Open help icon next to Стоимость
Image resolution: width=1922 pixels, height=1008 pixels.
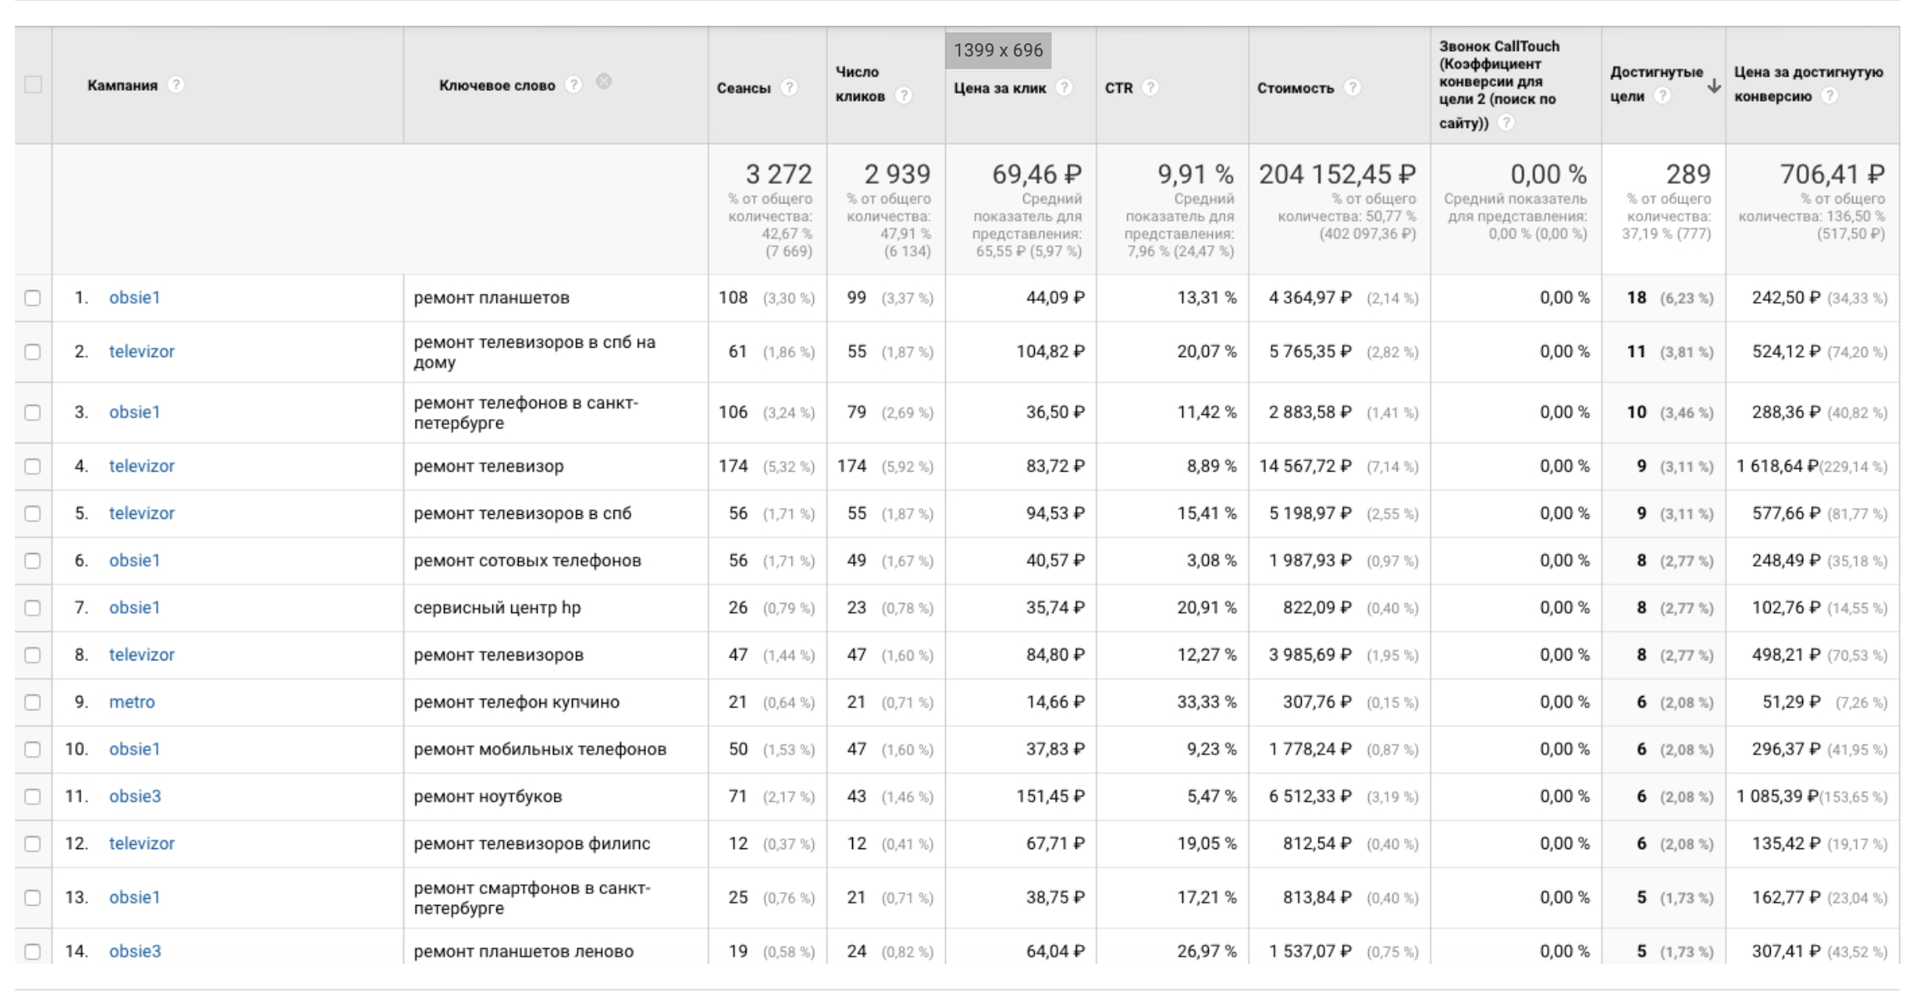(x=1353, y=87)
